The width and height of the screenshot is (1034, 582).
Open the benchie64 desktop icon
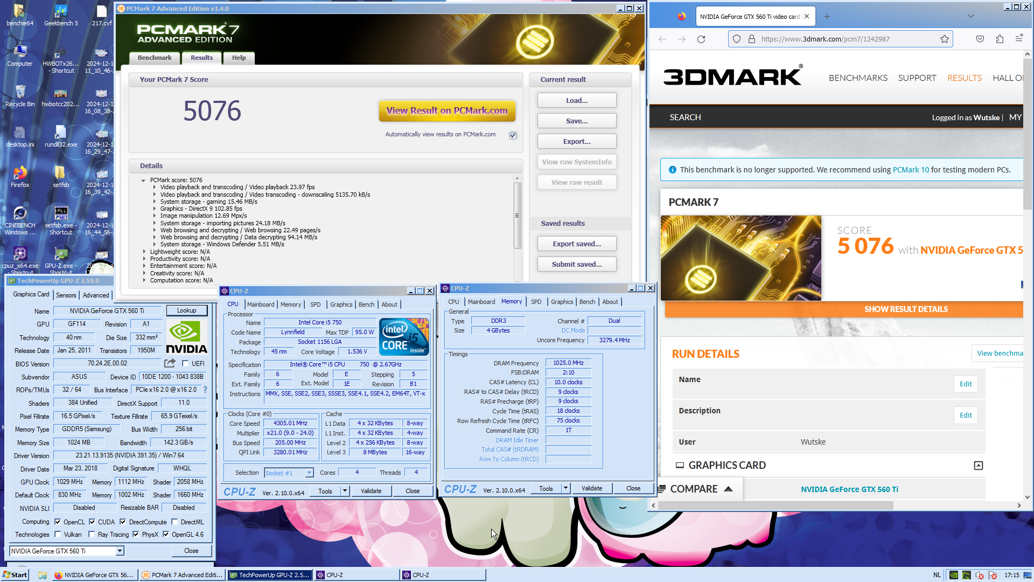[20, 15]
